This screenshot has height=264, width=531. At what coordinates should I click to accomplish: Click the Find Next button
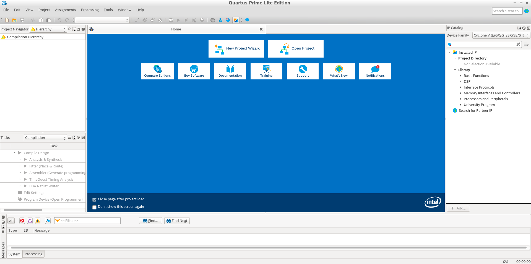[x=177, y=221]
